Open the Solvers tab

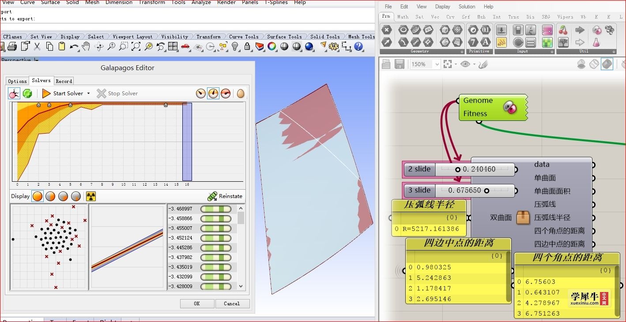coord(41,80)
